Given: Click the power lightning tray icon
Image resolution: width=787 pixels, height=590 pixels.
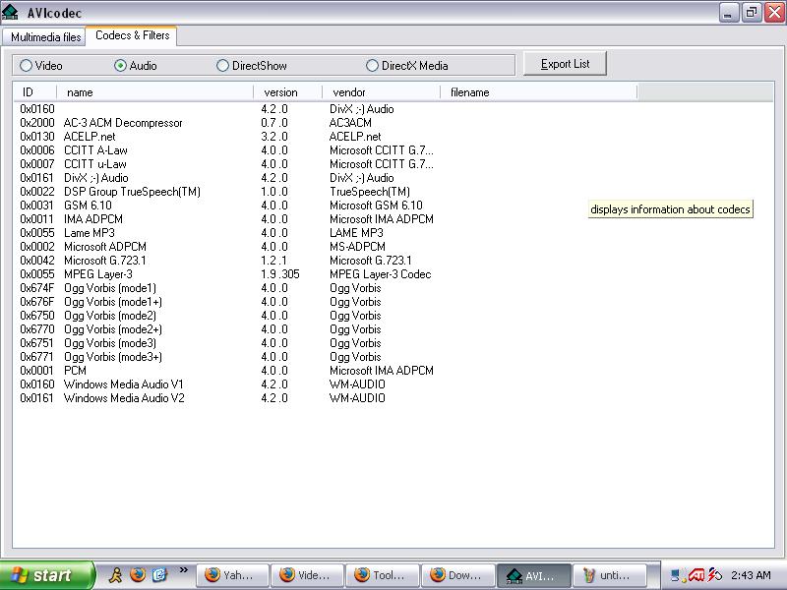Looking at the screenshot, I should pos(715,575).
